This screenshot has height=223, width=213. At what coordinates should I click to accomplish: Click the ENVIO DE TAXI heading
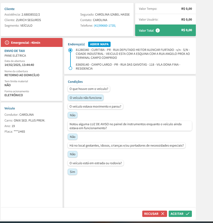(15, 51)
